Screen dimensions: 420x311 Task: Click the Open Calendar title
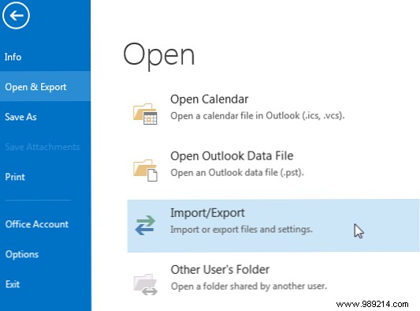click(209, 99)
